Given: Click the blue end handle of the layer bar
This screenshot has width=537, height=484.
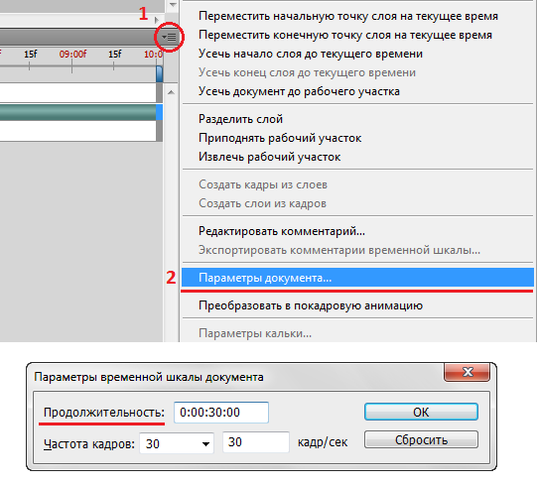Looking at the screenshot, I should 159,112.
